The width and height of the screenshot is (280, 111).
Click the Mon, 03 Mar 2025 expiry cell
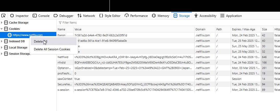coord(246,68)
